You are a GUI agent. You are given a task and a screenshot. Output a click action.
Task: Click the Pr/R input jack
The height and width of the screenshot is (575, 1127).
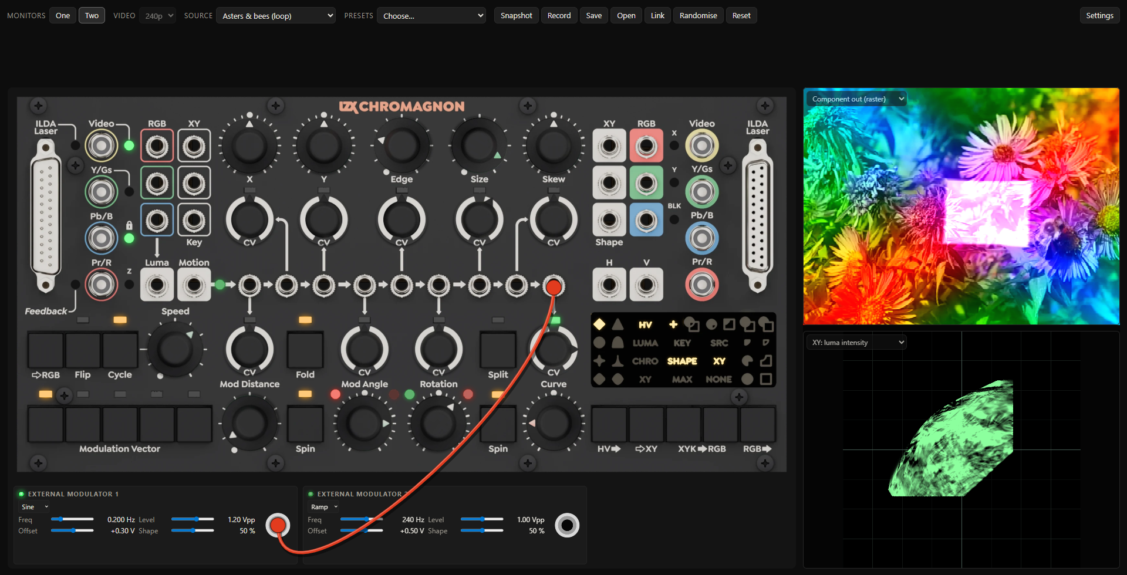[102, 285]
